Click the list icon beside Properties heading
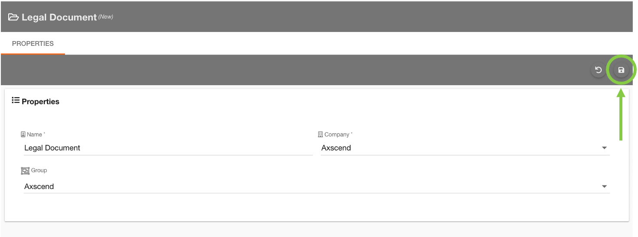Screen dimensions: 638x237 tap(16, 101)
